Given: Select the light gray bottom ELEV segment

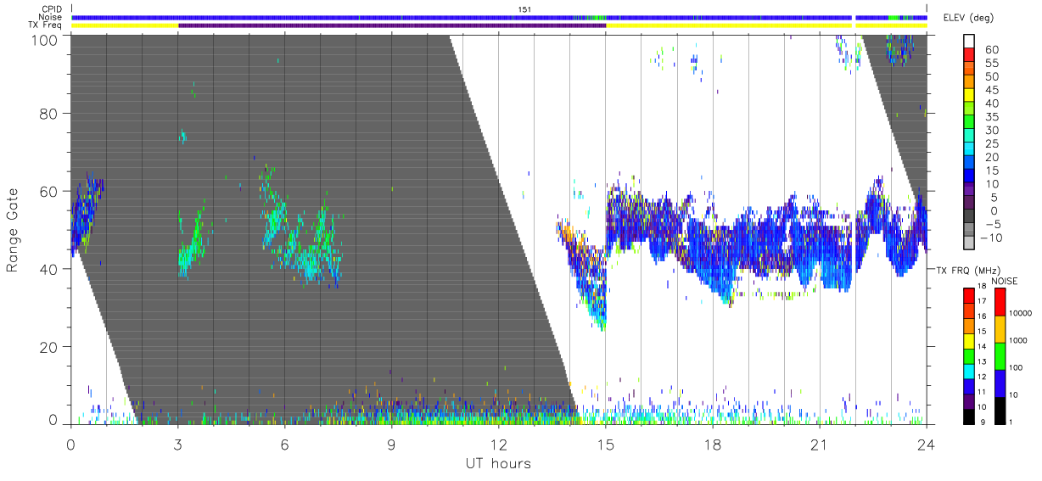Looking at the screenshot, I should pos(970,243).
